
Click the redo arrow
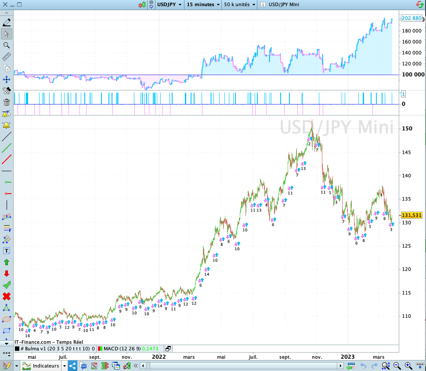click(x=374, y=366)
